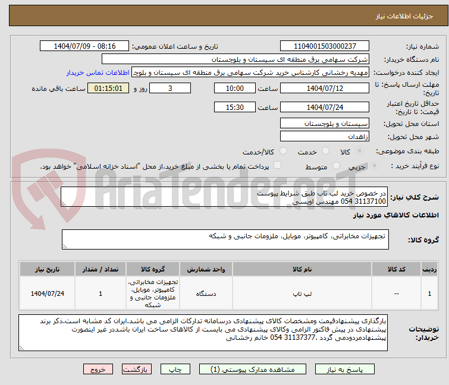
Task: Click the announcement date field 1404/07/09 - 08:16
Action: (x=84, y=46)
